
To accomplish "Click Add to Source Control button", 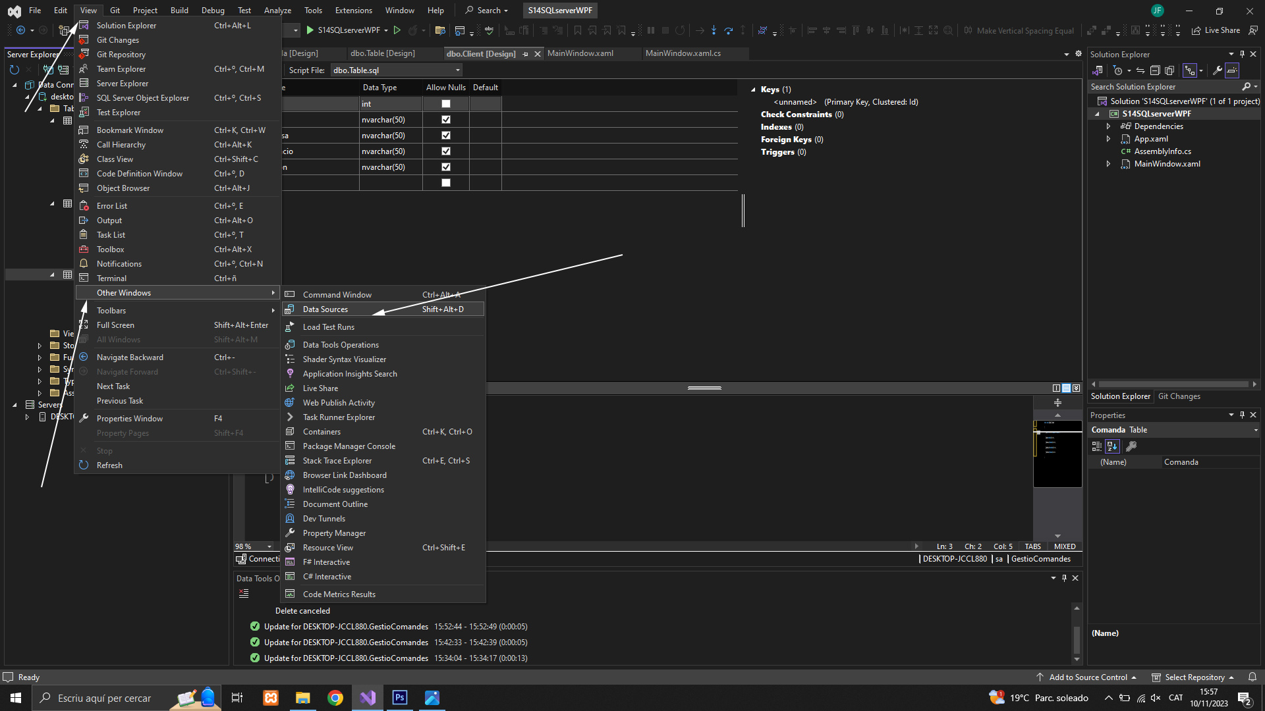I will click(1088, 677).
